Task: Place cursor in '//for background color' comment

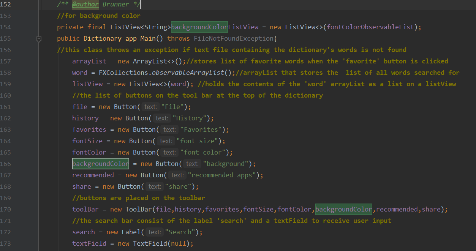Action: (x=99, y=16)
